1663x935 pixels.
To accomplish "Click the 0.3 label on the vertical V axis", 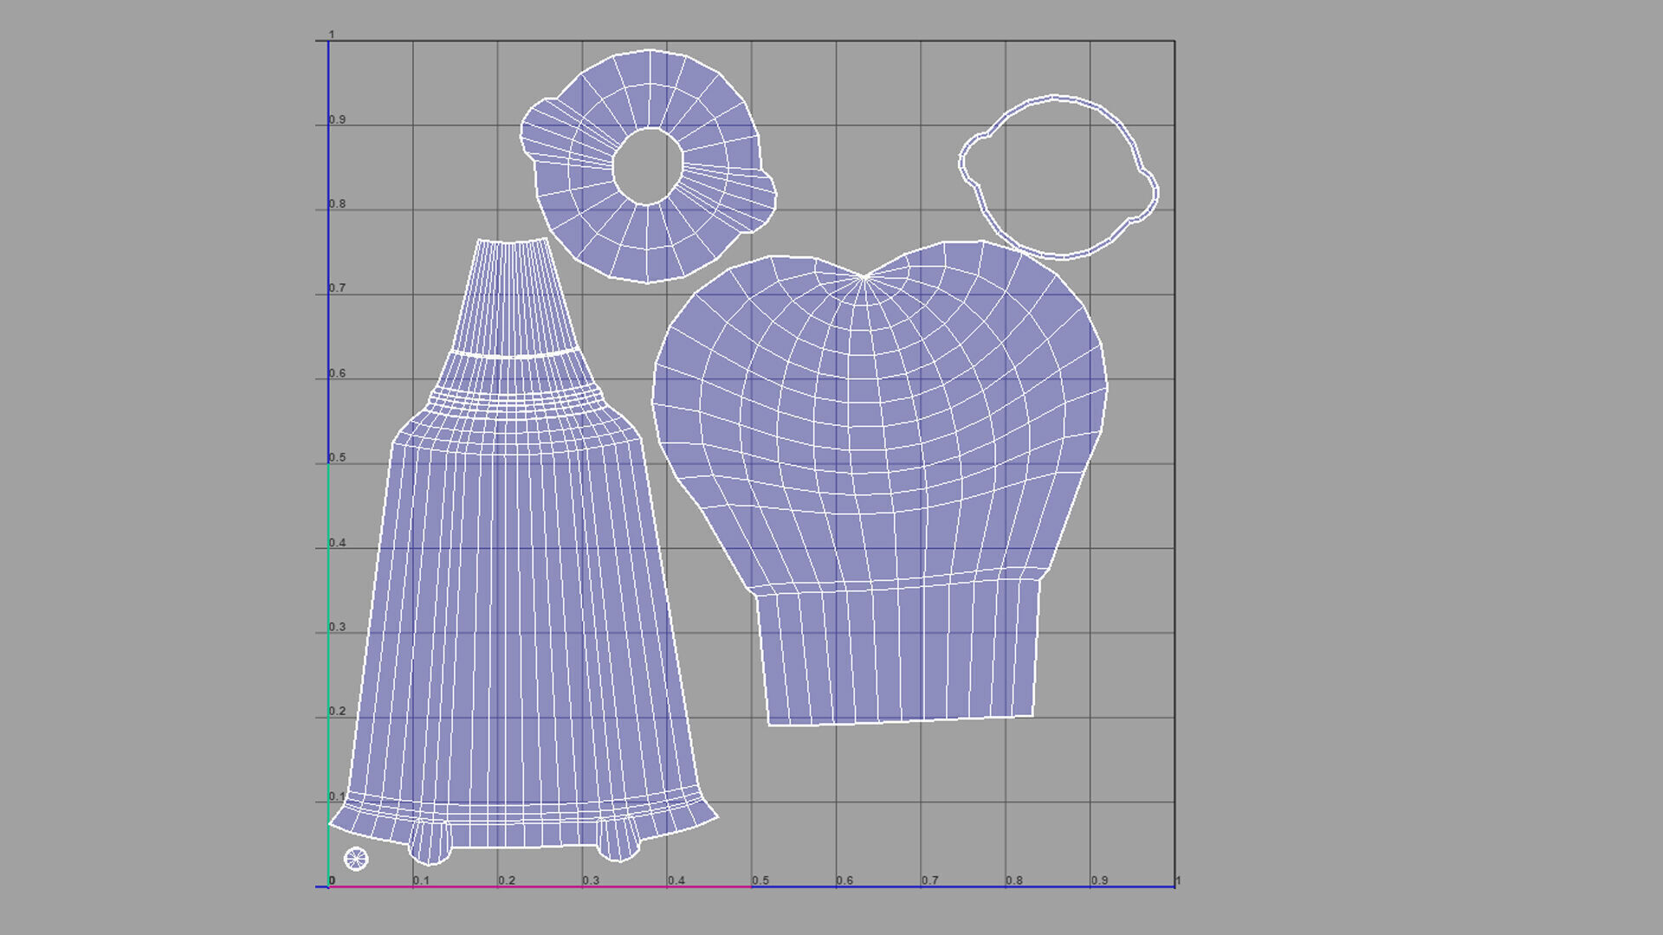I will (337, 628).
